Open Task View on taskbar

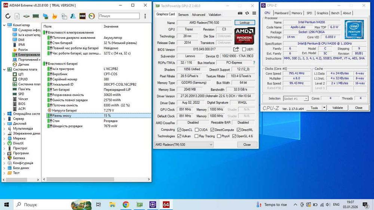pyautogui.click(x=98, y=204)
